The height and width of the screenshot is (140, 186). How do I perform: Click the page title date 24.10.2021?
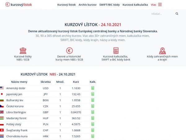(x=111, y=25)
